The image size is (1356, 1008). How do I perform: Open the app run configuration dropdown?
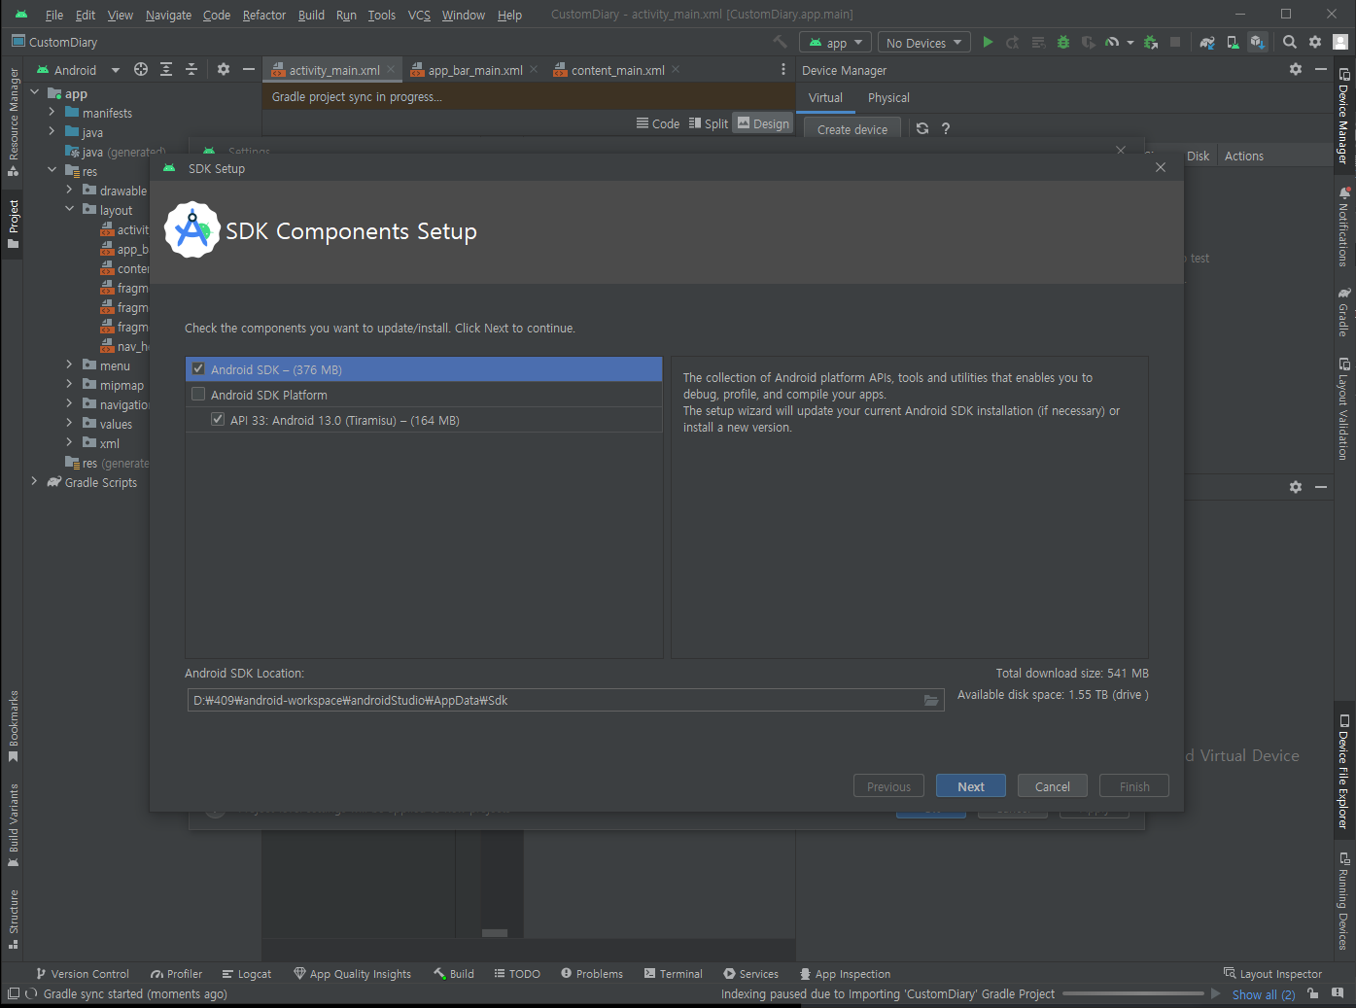tap(835, 43)
